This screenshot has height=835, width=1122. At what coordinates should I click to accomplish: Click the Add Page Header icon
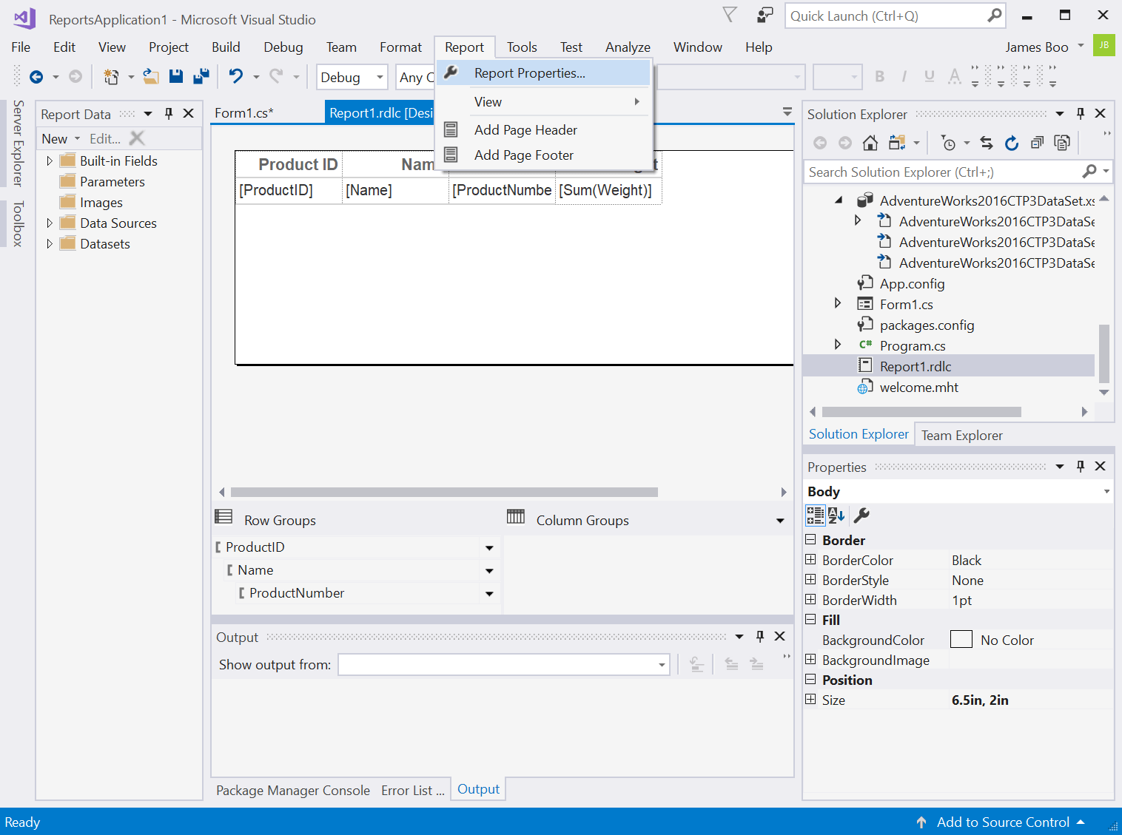pyautogui.click(x=451, y=129)
